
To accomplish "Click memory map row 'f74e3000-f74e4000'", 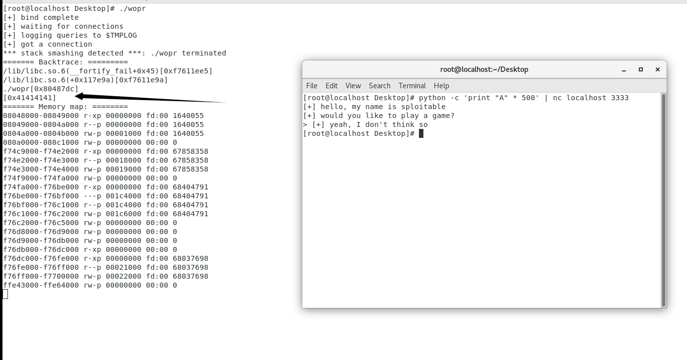I will point(106,169).
